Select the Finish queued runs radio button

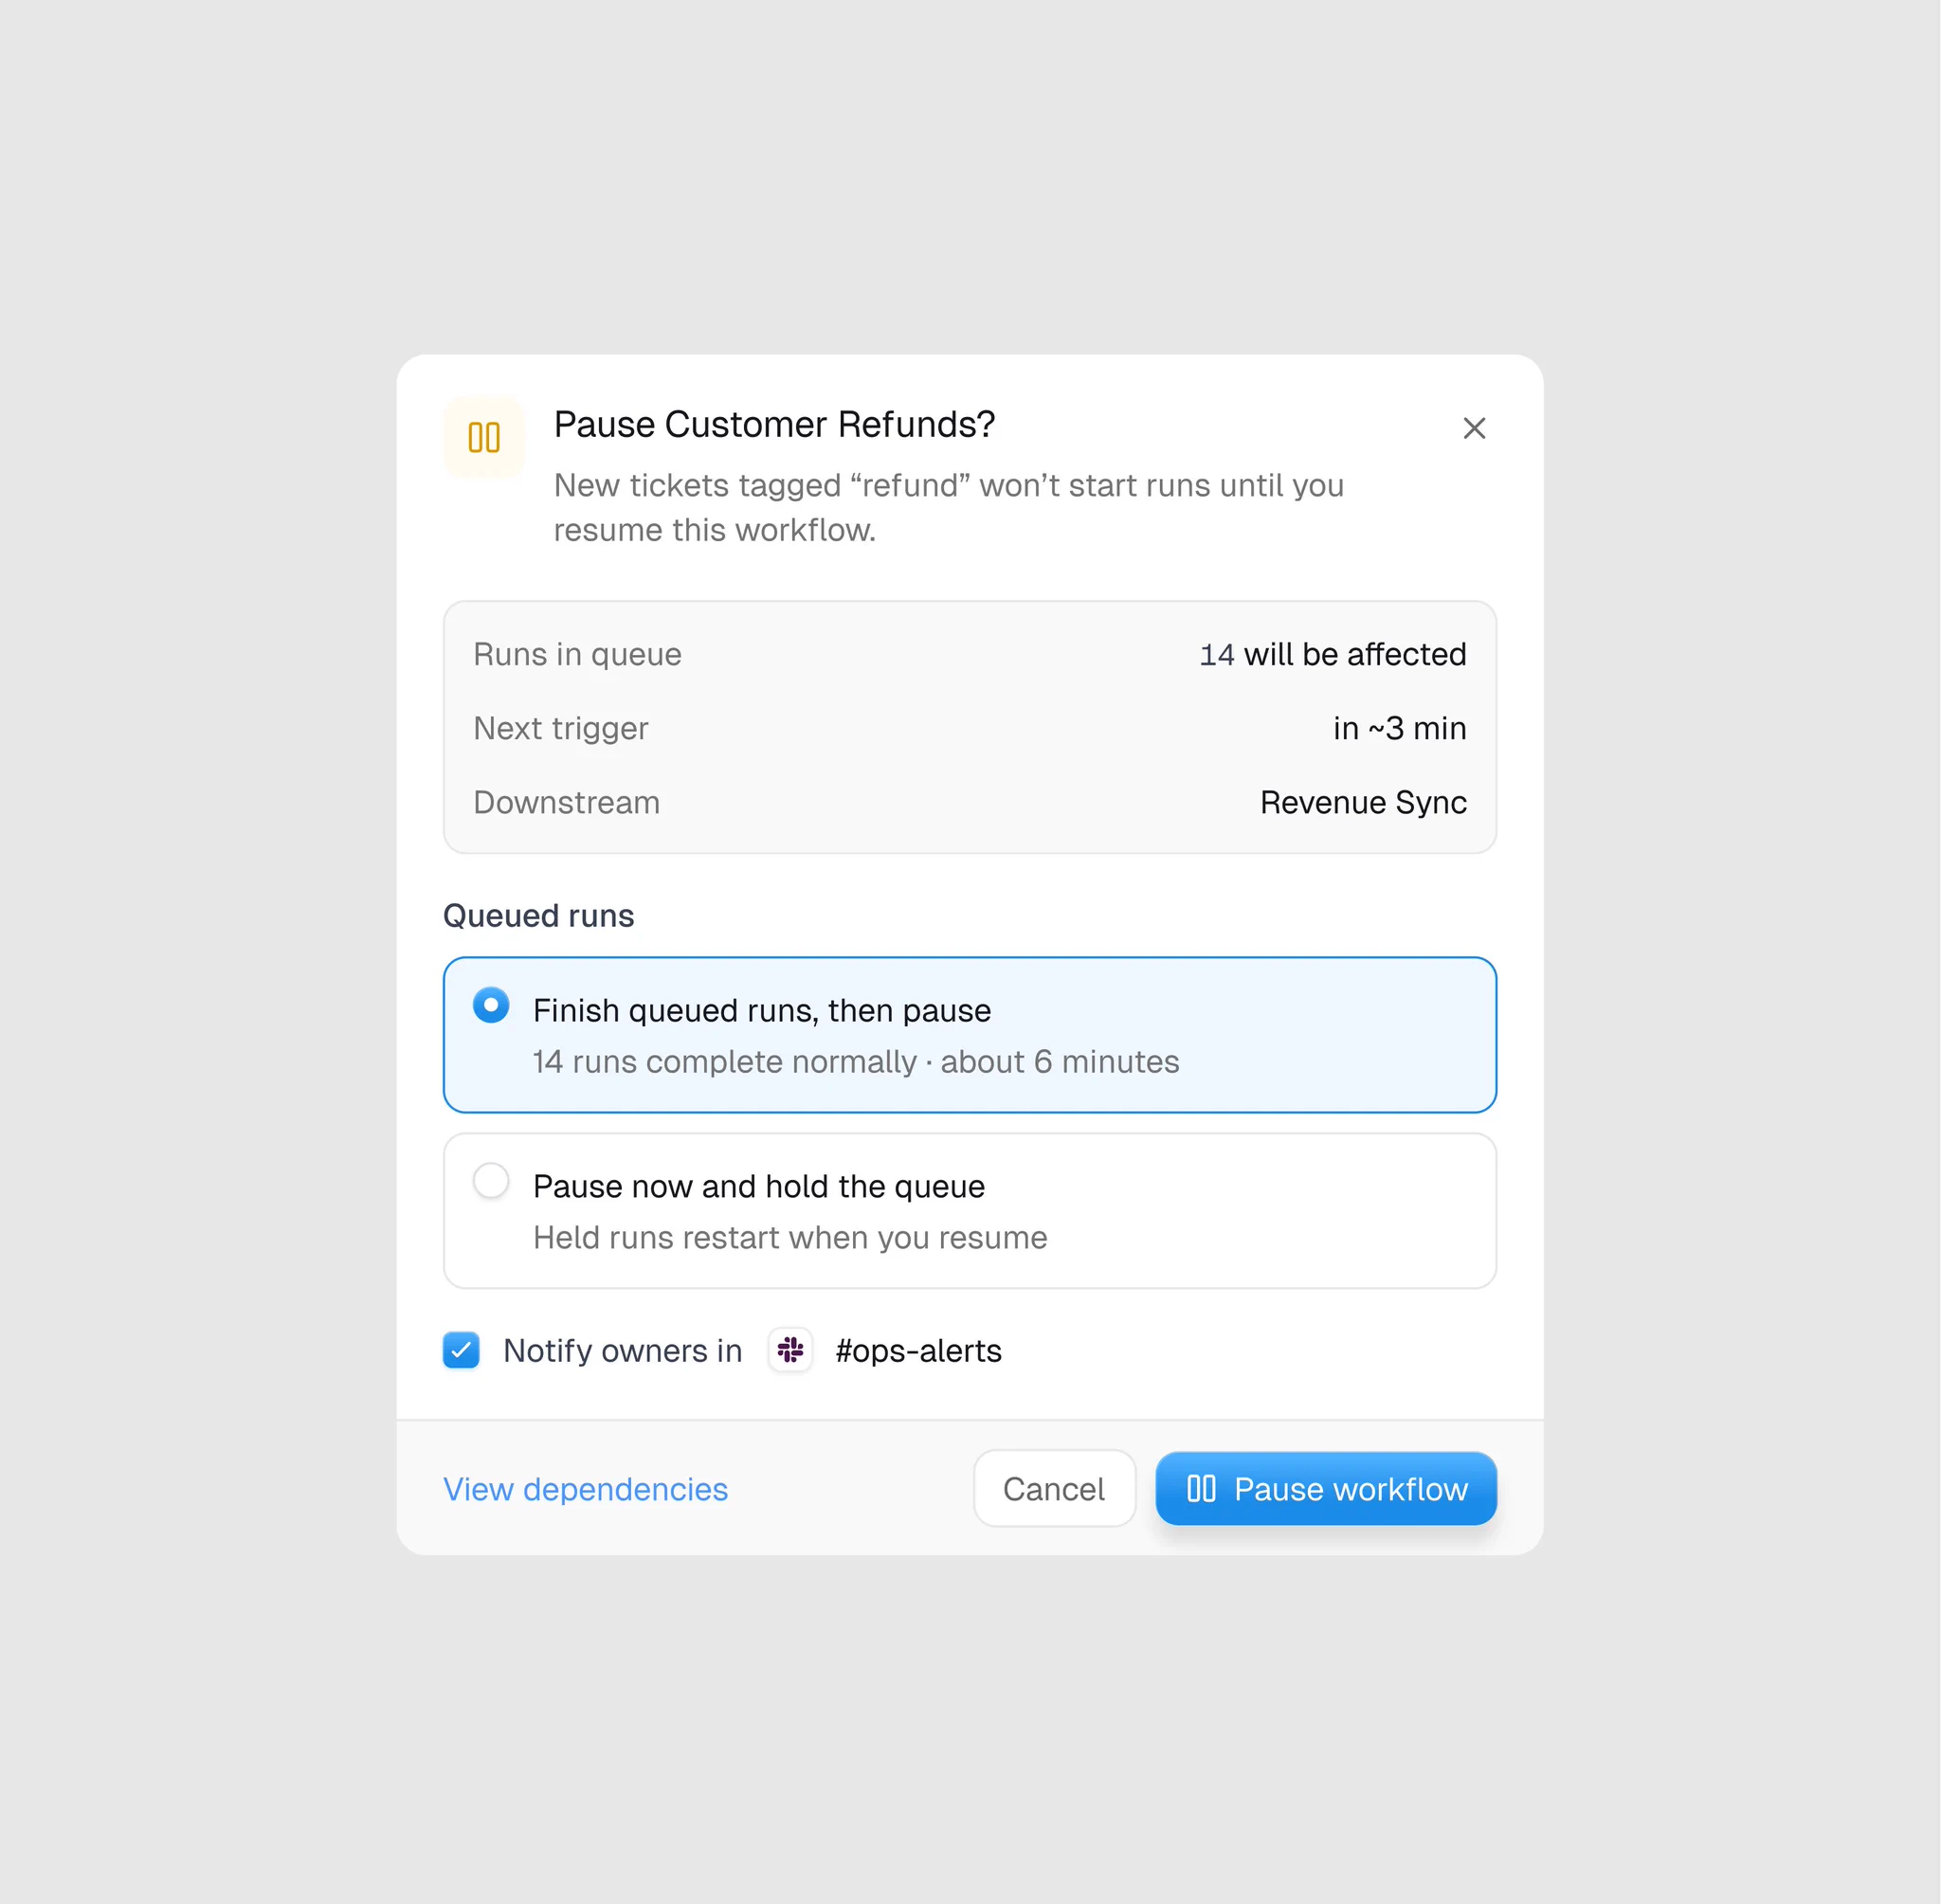click(x=491, y=1005)
